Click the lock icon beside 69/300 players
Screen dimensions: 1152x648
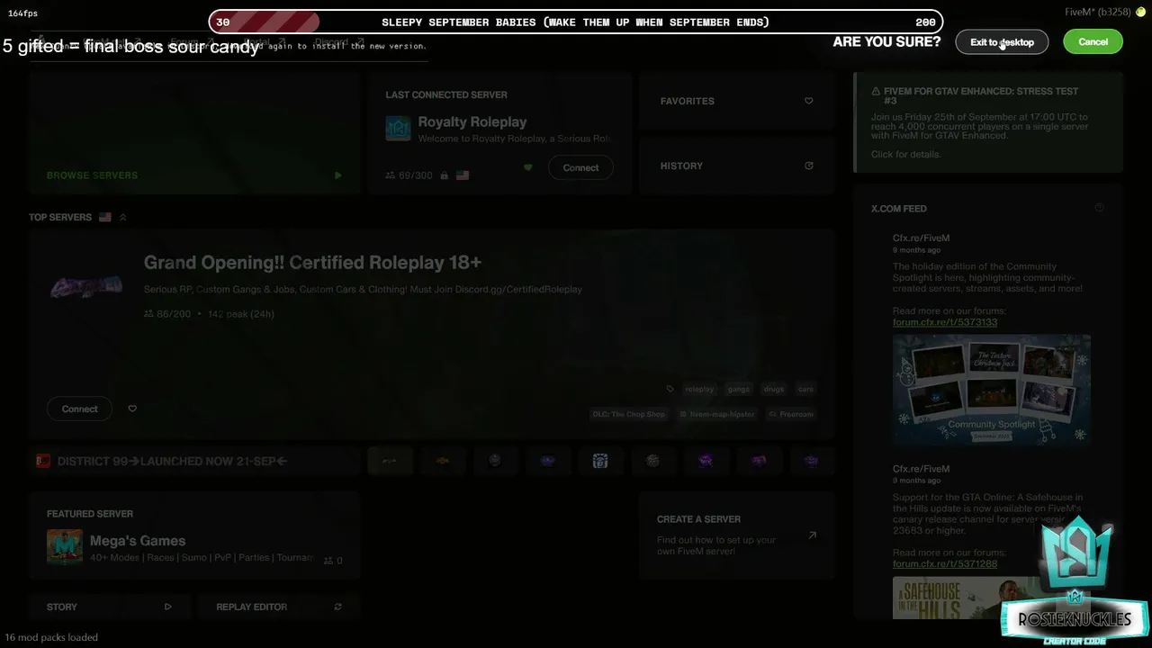tap(444, 175)
